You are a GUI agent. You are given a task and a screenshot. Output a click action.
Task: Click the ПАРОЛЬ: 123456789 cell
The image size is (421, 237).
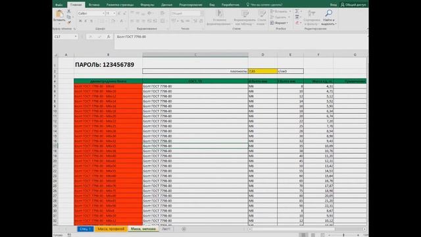point(108,65)
